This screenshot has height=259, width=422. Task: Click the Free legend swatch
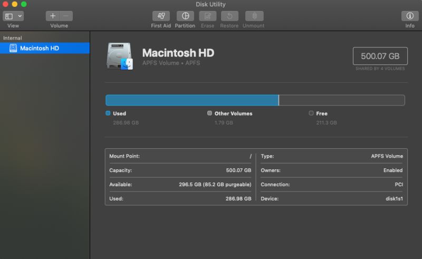311,113
